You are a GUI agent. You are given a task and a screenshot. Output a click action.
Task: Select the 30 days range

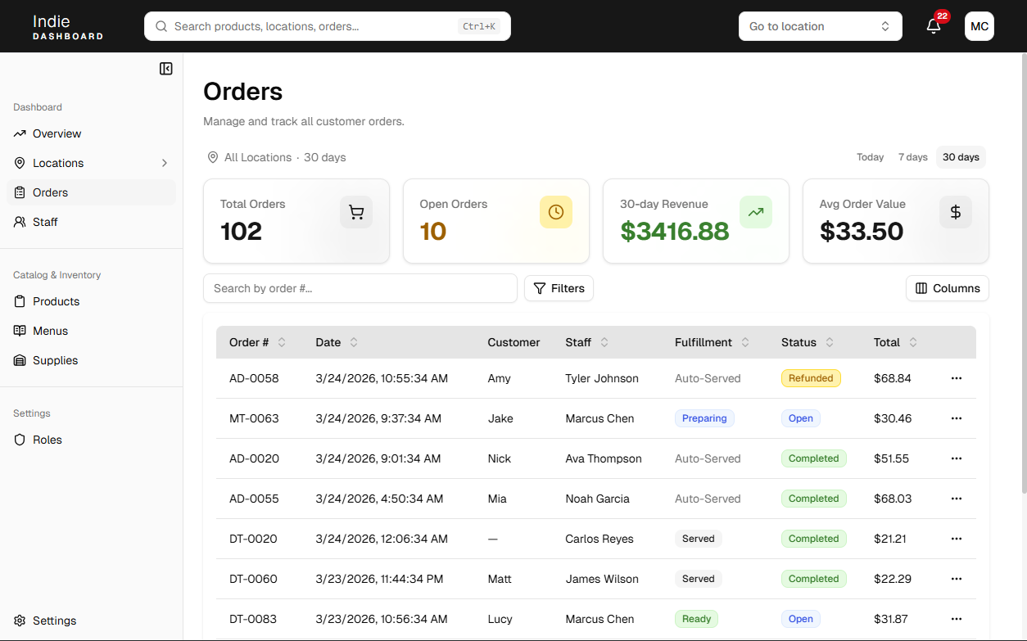click(x=961, y=157)
